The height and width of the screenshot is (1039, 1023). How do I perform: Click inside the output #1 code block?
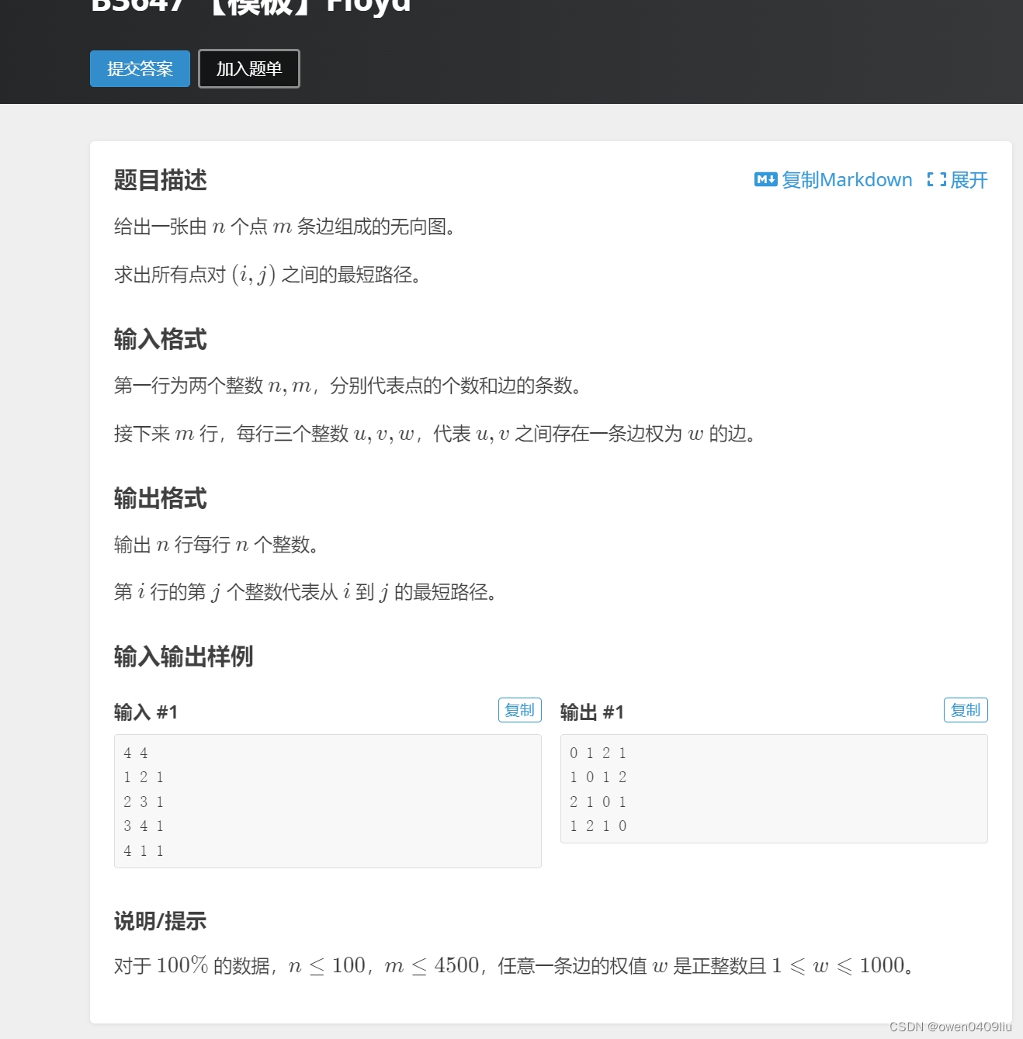(x=772, y=788)
